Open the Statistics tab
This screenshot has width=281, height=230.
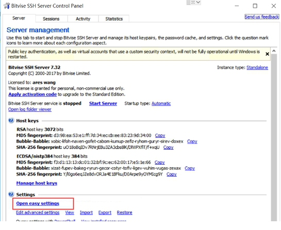tap(114, 19)
